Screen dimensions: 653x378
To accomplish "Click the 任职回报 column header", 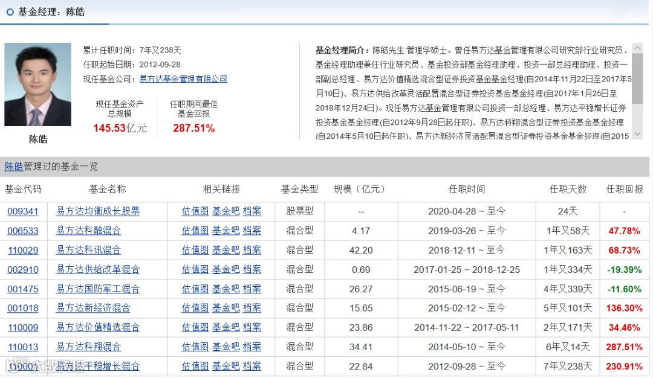I will pyautogui.click(x=624, y=189).
